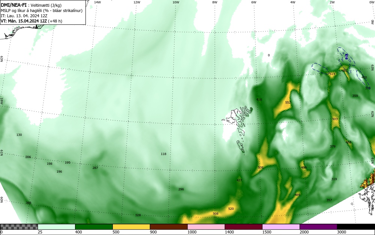Select the map value 503
This screenshot has width=375, height=235.
click(335, 119)
